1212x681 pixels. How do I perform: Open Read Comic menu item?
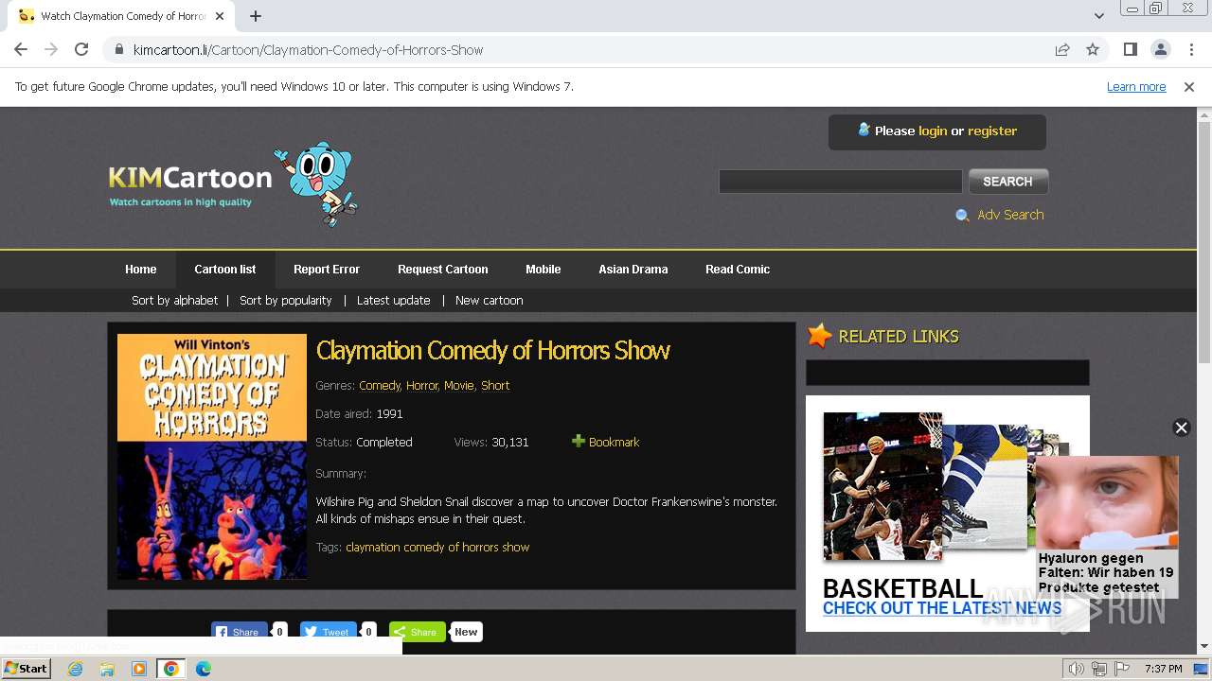point(738,270)
